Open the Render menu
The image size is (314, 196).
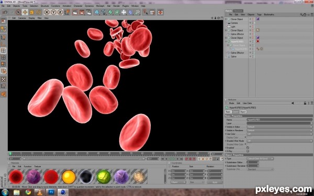116,6
